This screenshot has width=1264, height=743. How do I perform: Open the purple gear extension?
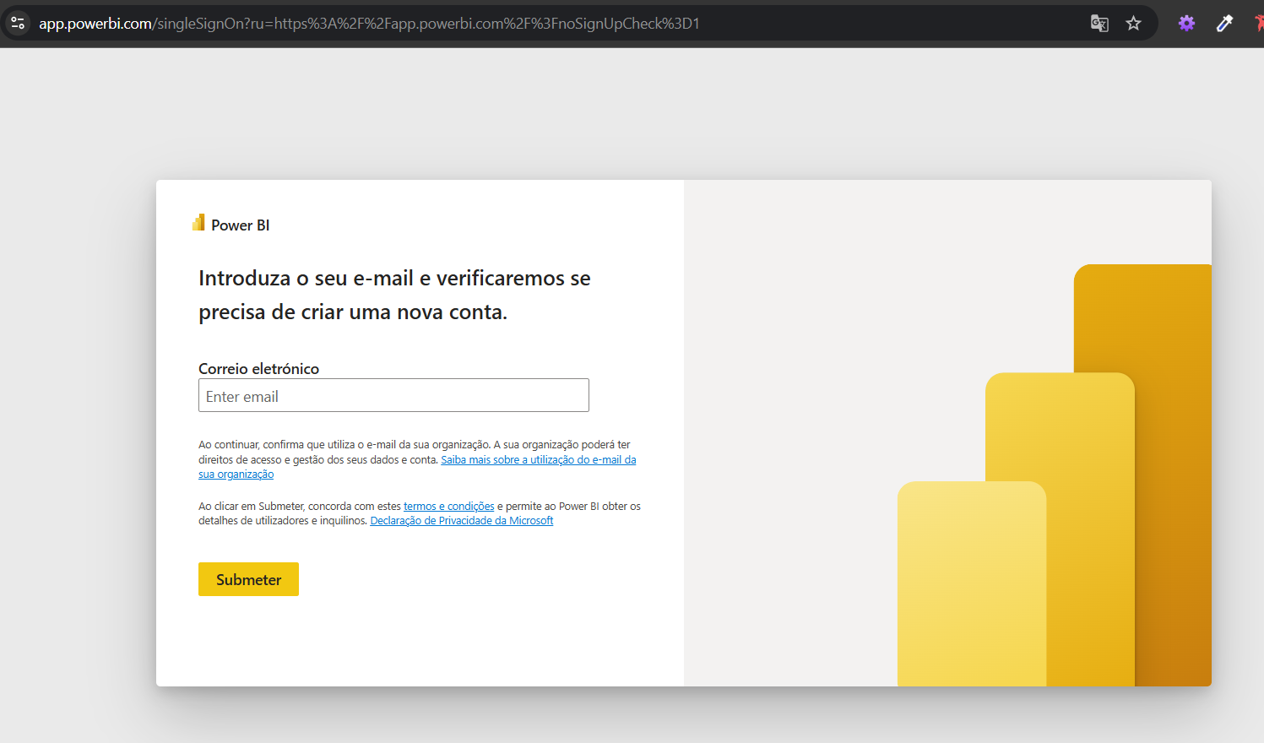pos(1185,23)
